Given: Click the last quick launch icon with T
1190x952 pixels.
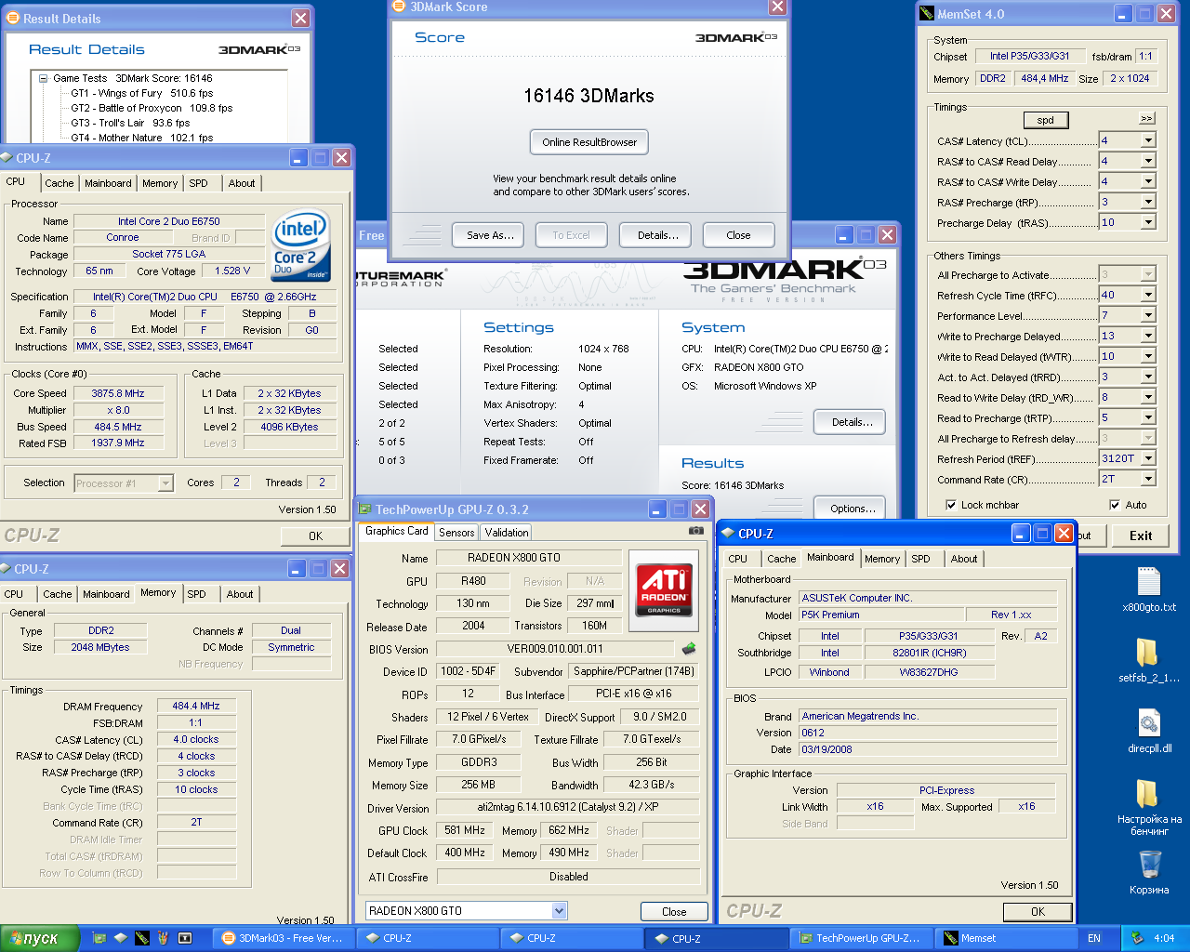Looking at the screenshot, I should pos(185,938).
